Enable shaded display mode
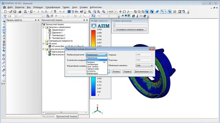 click(147, 12)
